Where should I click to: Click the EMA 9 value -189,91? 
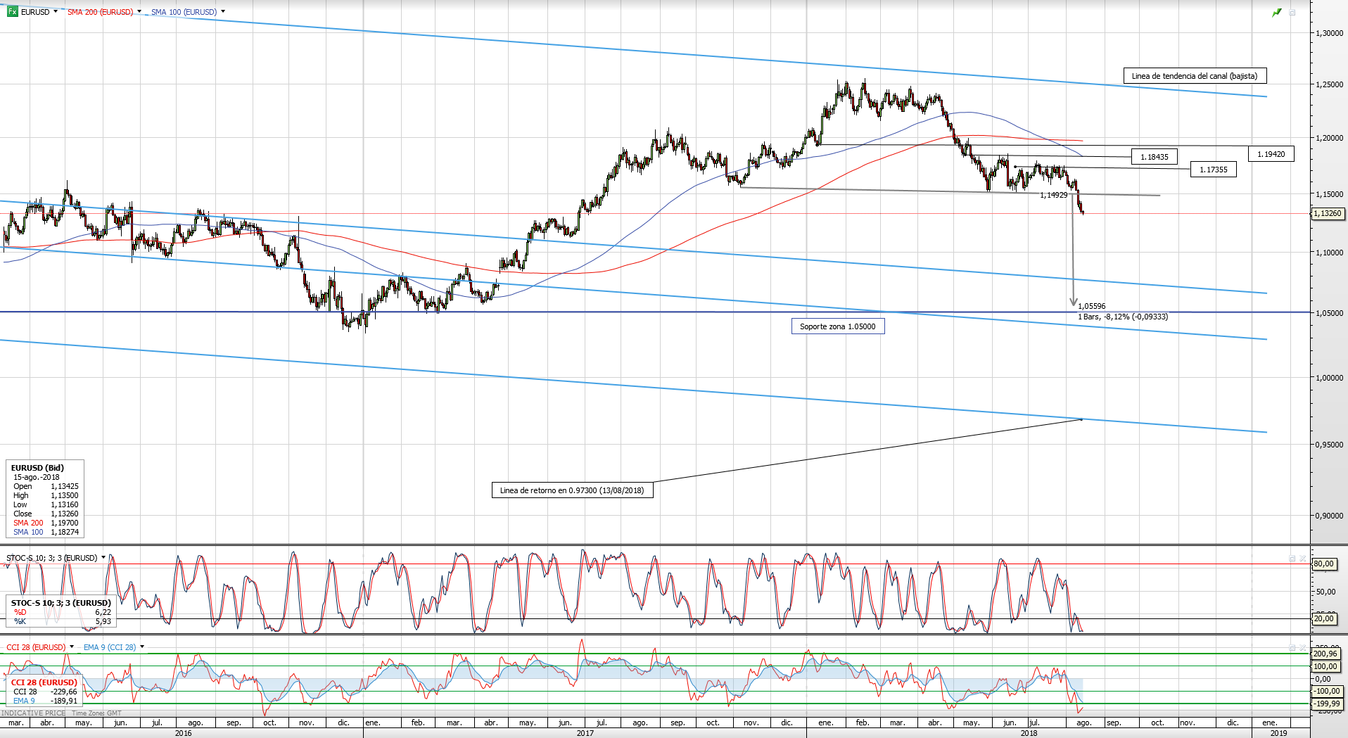point(64,701)
